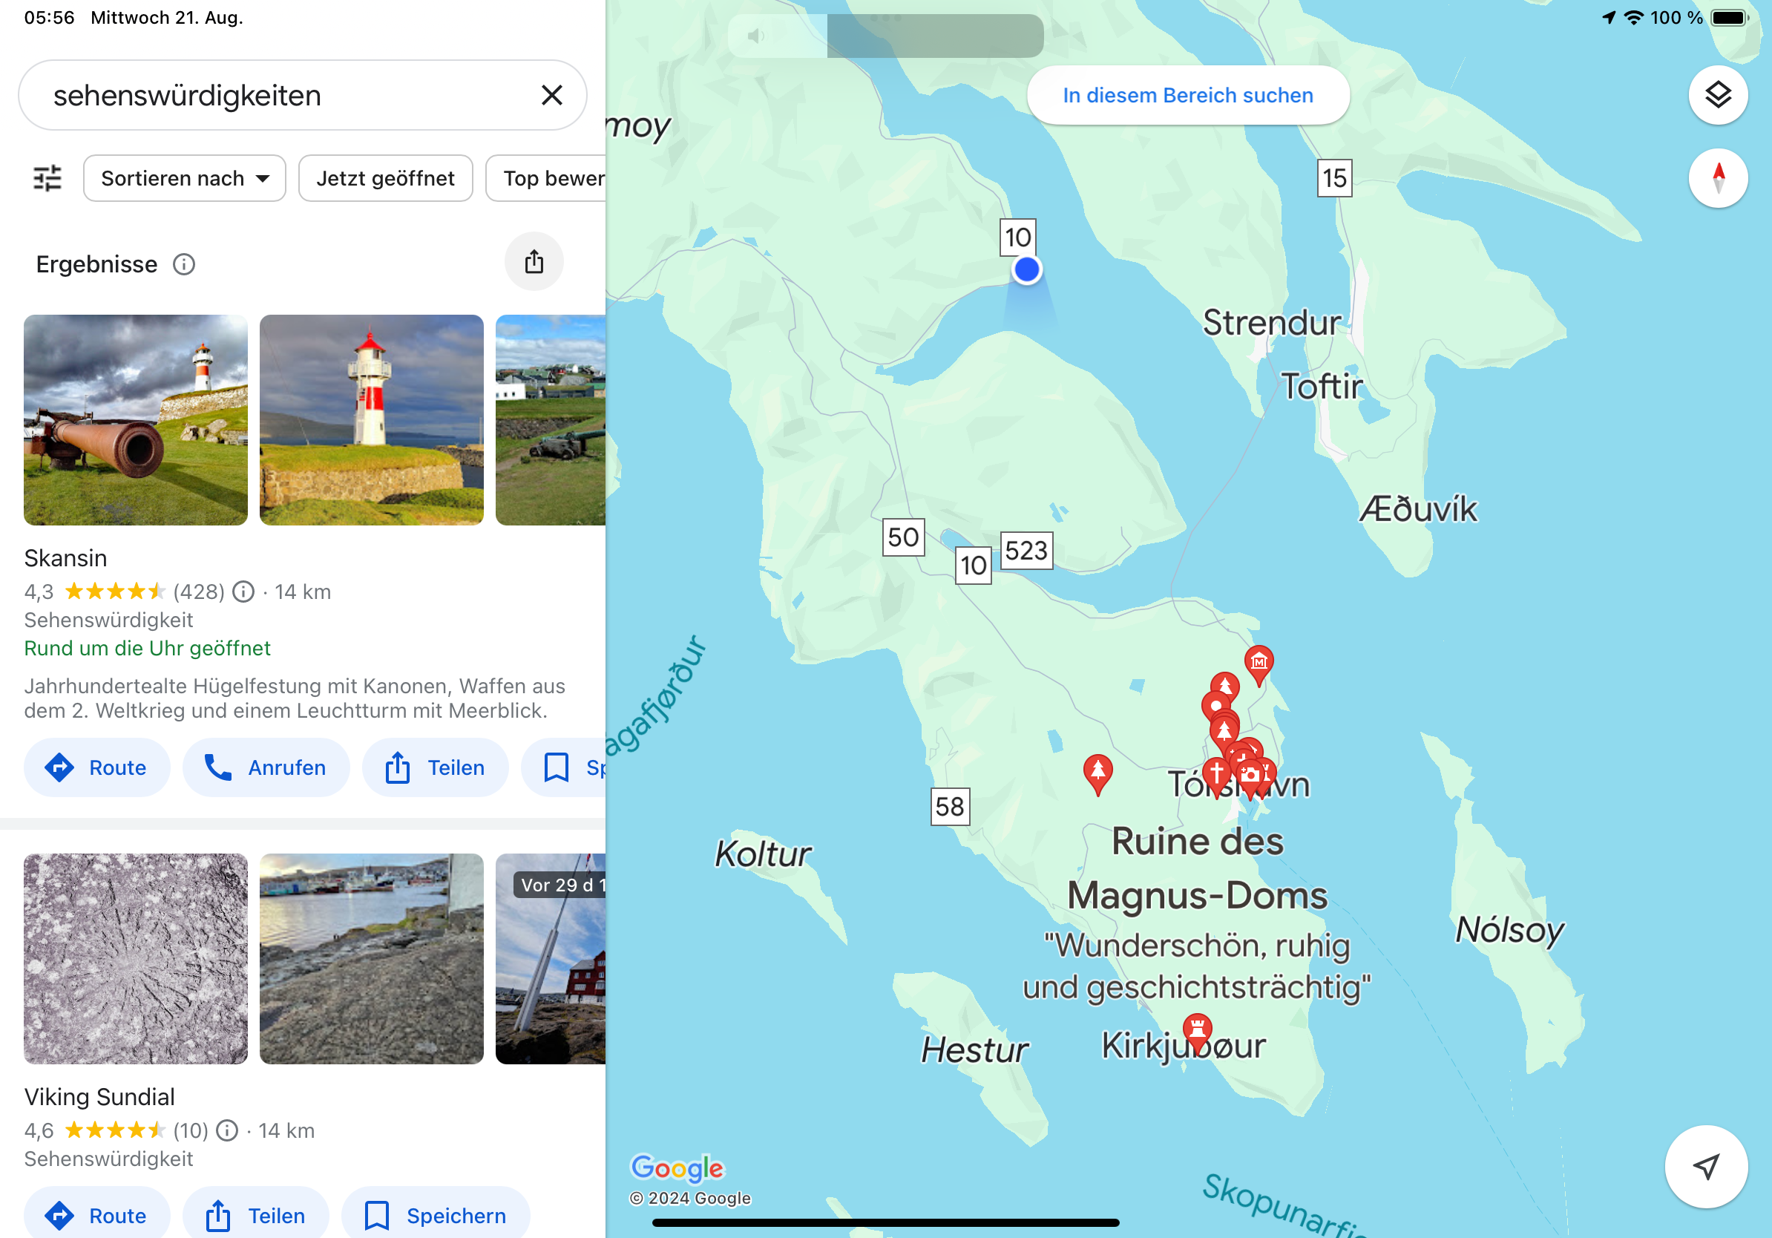Clear the sehenswürdigkeiten search query

pos(552,95)
